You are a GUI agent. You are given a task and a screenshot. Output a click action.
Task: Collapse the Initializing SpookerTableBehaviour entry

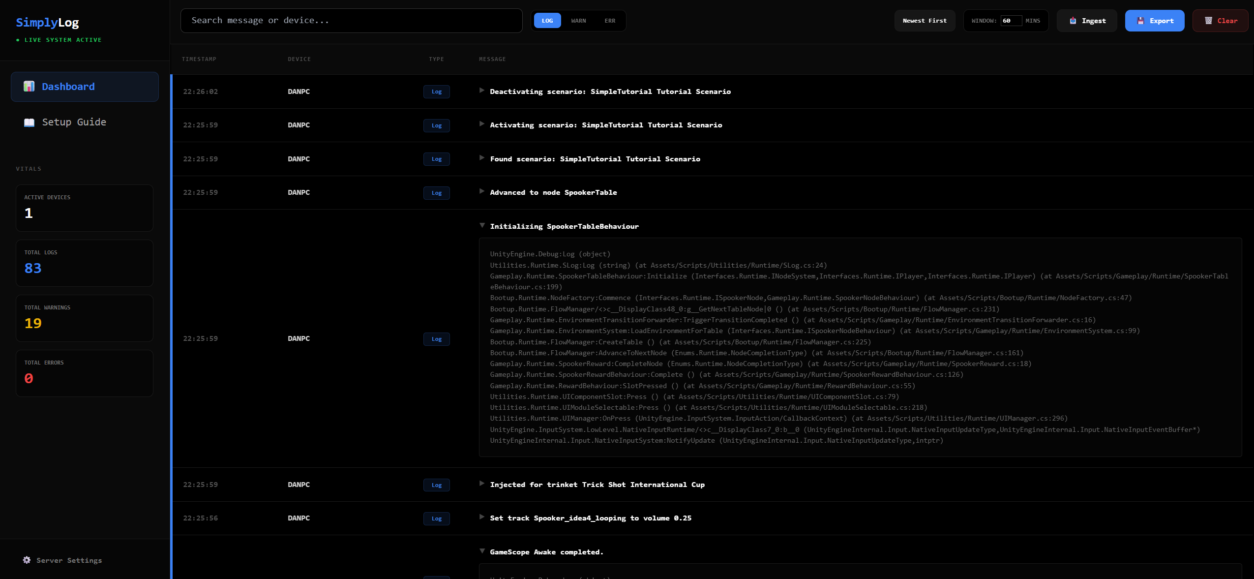coord(483,225)
